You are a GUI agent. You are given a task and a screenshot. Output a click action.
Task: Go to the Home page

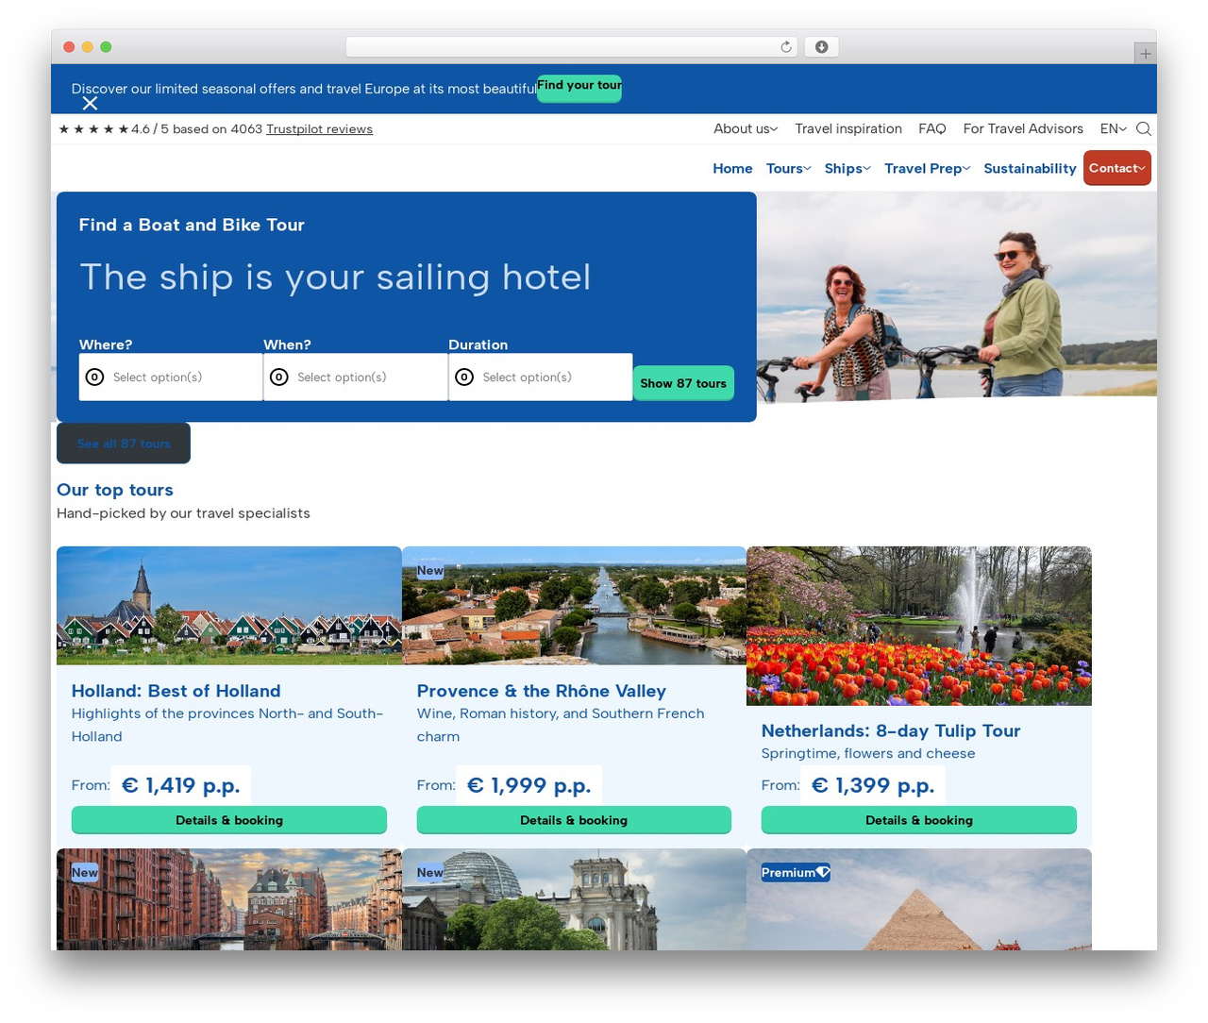click(732, 168)
